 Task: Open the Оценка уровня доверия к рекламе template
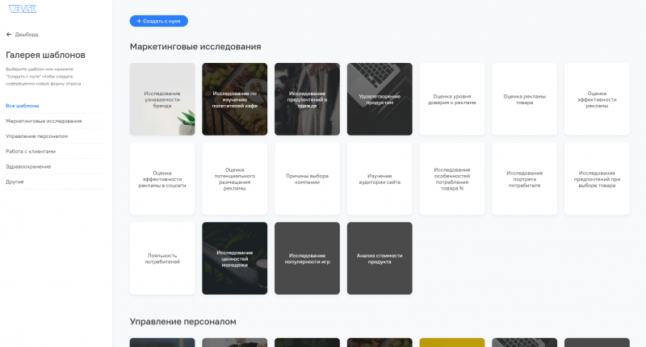click(451, 99)
